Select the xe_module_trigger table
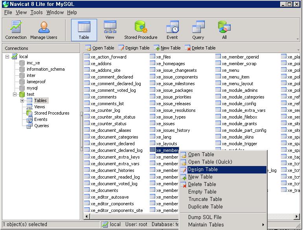The width and height of the screenshot is (303, 230). tap(239, 144)
